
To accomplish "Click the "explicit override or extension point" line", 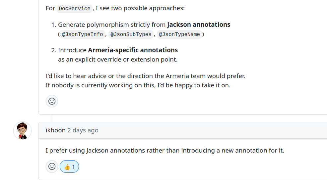I will point(118,60).
